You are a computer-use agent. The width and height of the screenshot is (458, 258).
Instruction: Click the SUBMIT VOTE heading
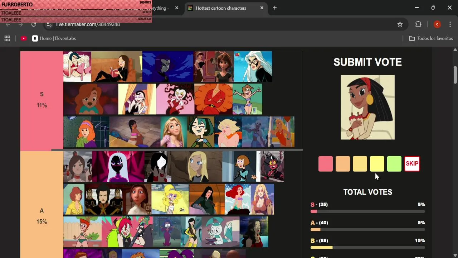coord(367,62)
